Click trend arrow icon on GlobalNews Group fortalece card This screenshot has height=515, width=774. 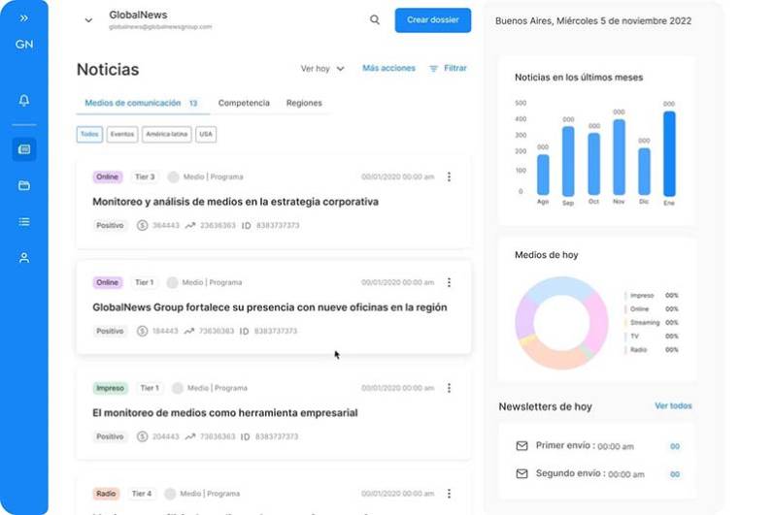pos(188,331)
